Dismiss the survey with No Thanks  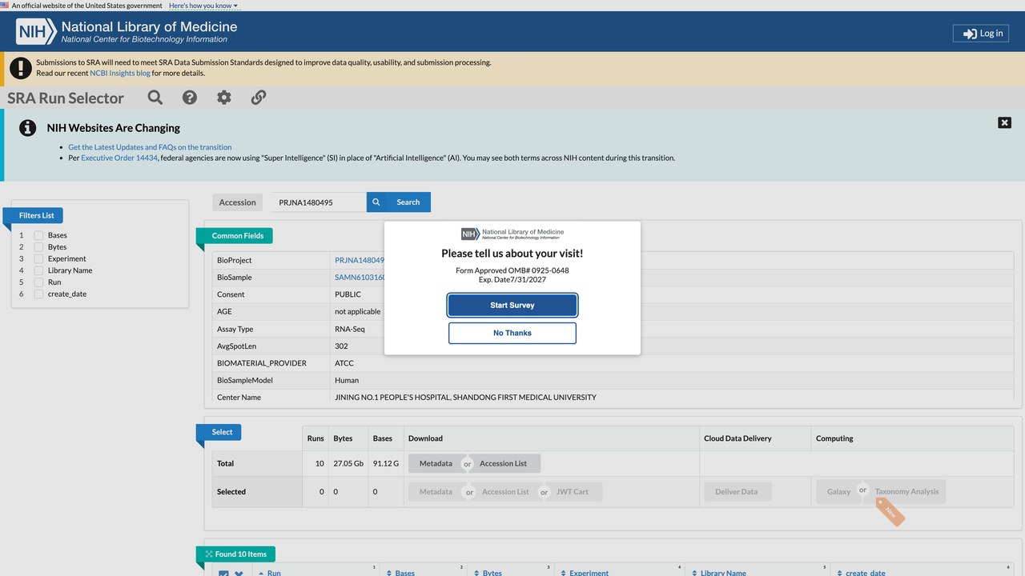512,333
